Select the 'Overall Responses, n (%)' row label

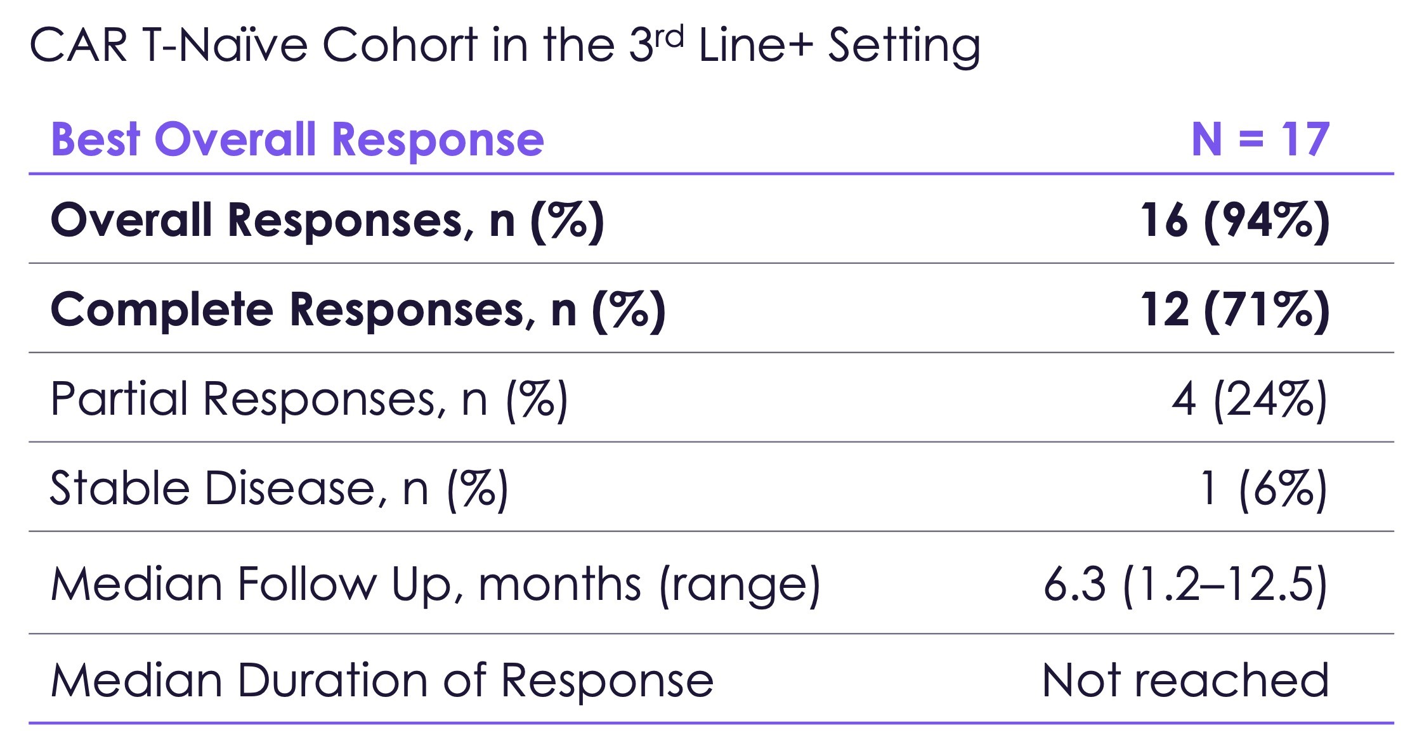(x=327, y=221)
